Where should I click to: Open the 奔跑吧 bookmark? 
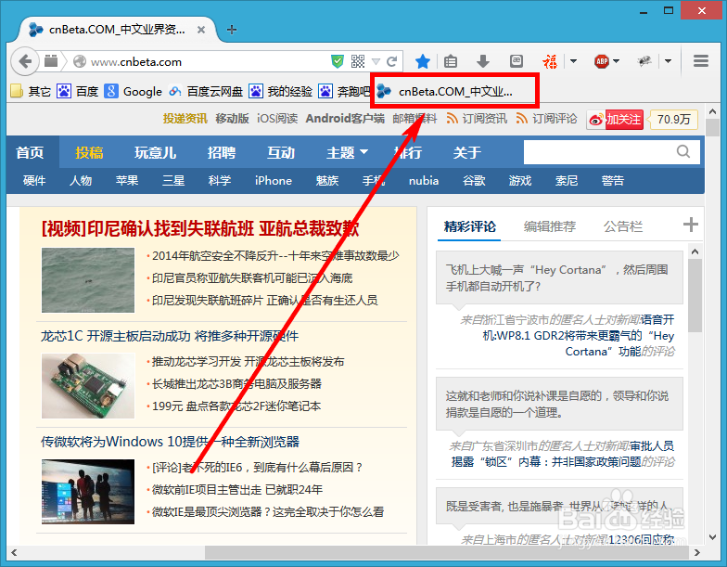pos(344,91)
